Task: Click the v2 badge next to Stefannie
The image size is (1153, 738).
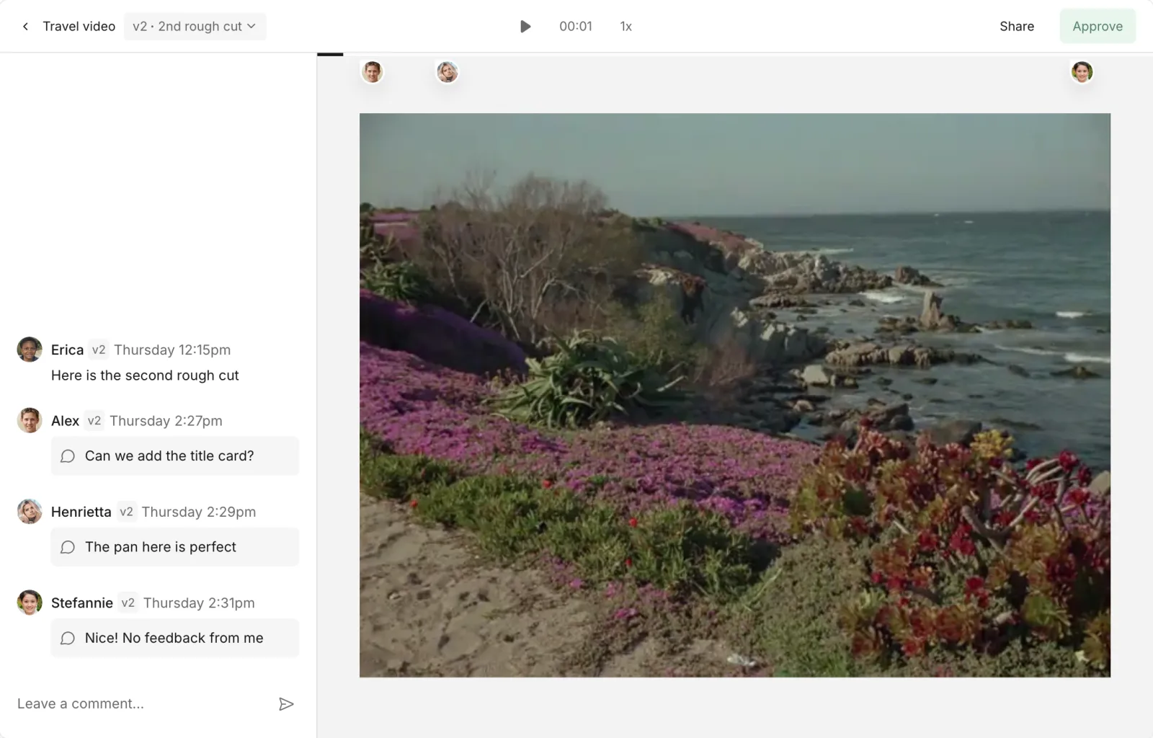Action: tap(128, 603)
